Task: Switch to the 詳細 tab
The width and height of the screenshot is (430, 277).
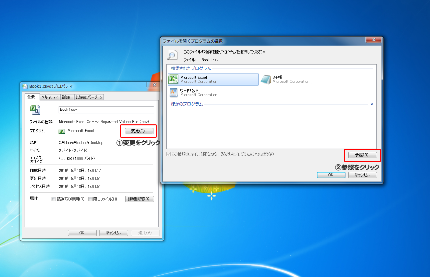Action: (x=67, y=97)
